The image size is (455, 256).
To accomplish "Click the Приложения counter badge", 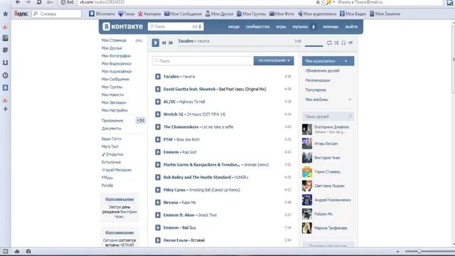I will click(141, 120).
